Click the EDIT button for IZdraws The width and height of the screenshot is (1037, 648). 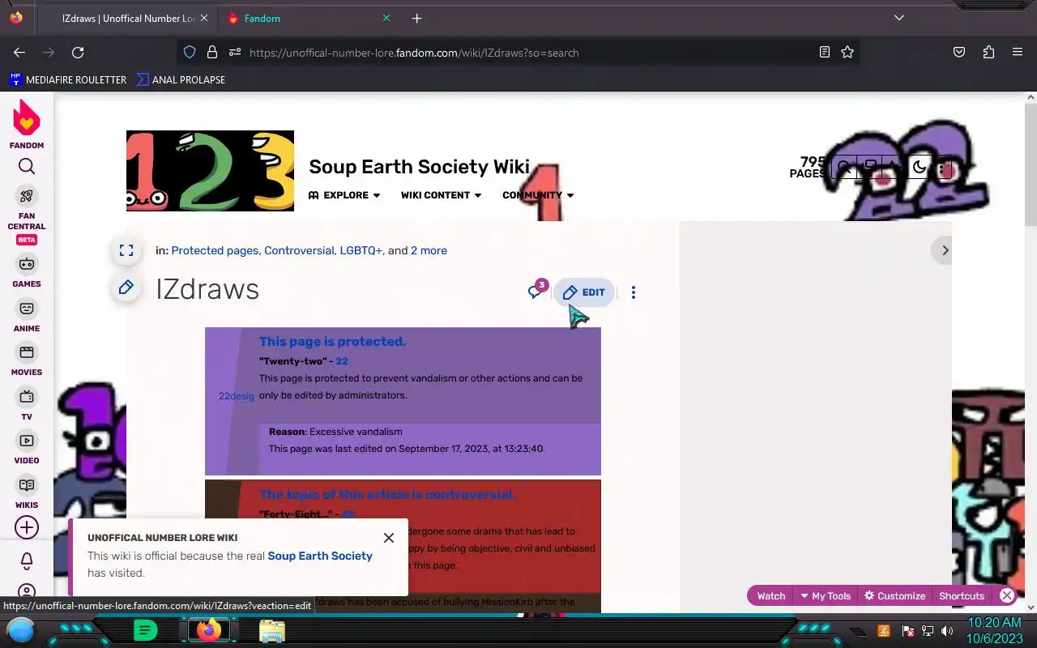(x=584, y=292)
